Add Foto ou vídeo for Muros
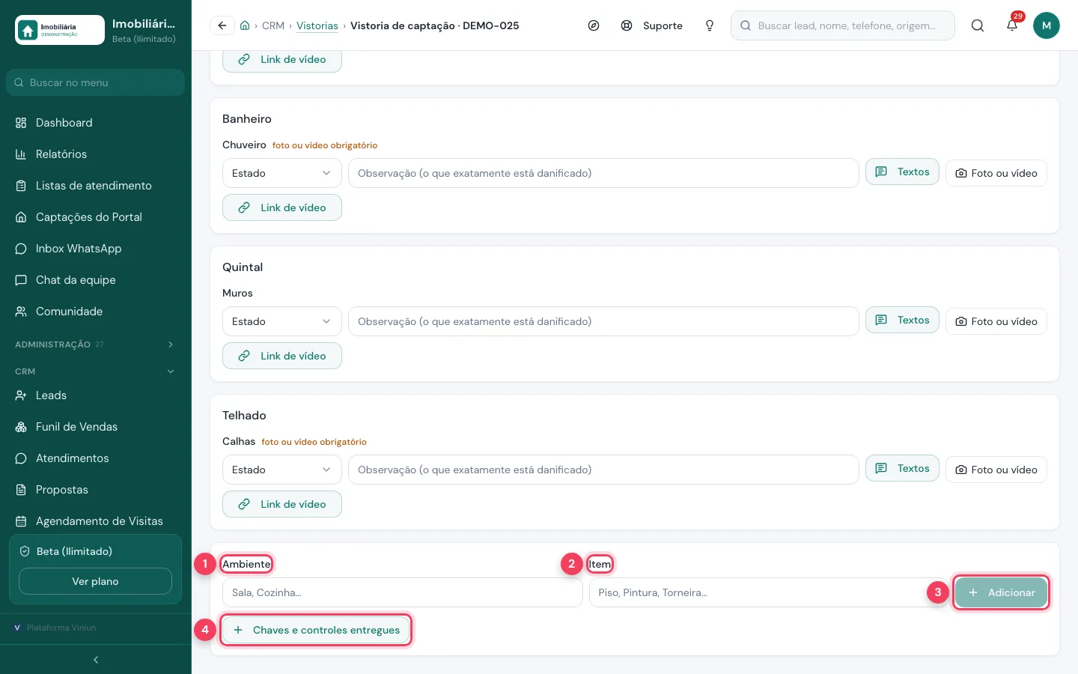Viewport: 1078px width, 674px height. [996, 321]
